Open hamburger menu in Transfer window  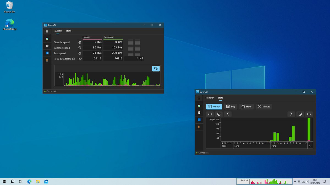point(47,31)
